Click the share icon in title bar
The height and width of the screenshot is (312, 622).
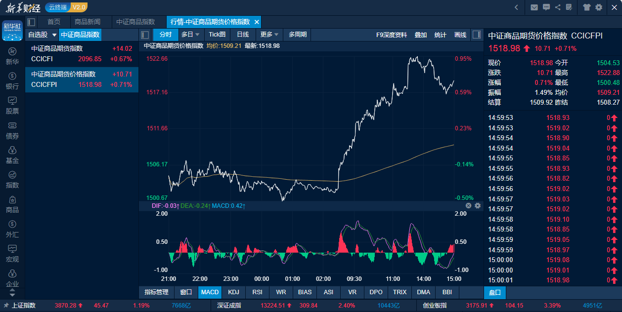tap(558, 7)
